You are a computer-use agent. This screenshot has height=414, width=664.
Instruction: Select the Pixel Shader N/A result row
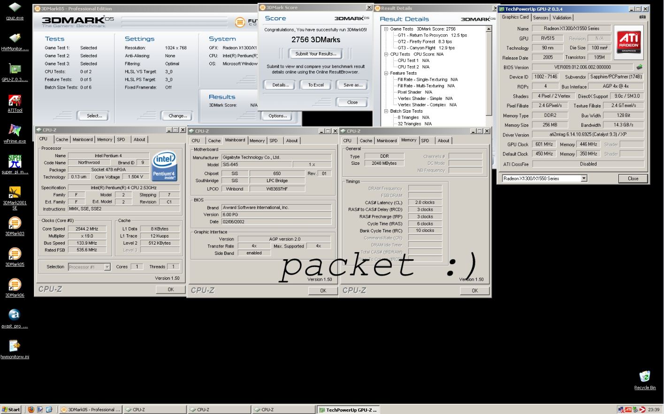[415, 92]
